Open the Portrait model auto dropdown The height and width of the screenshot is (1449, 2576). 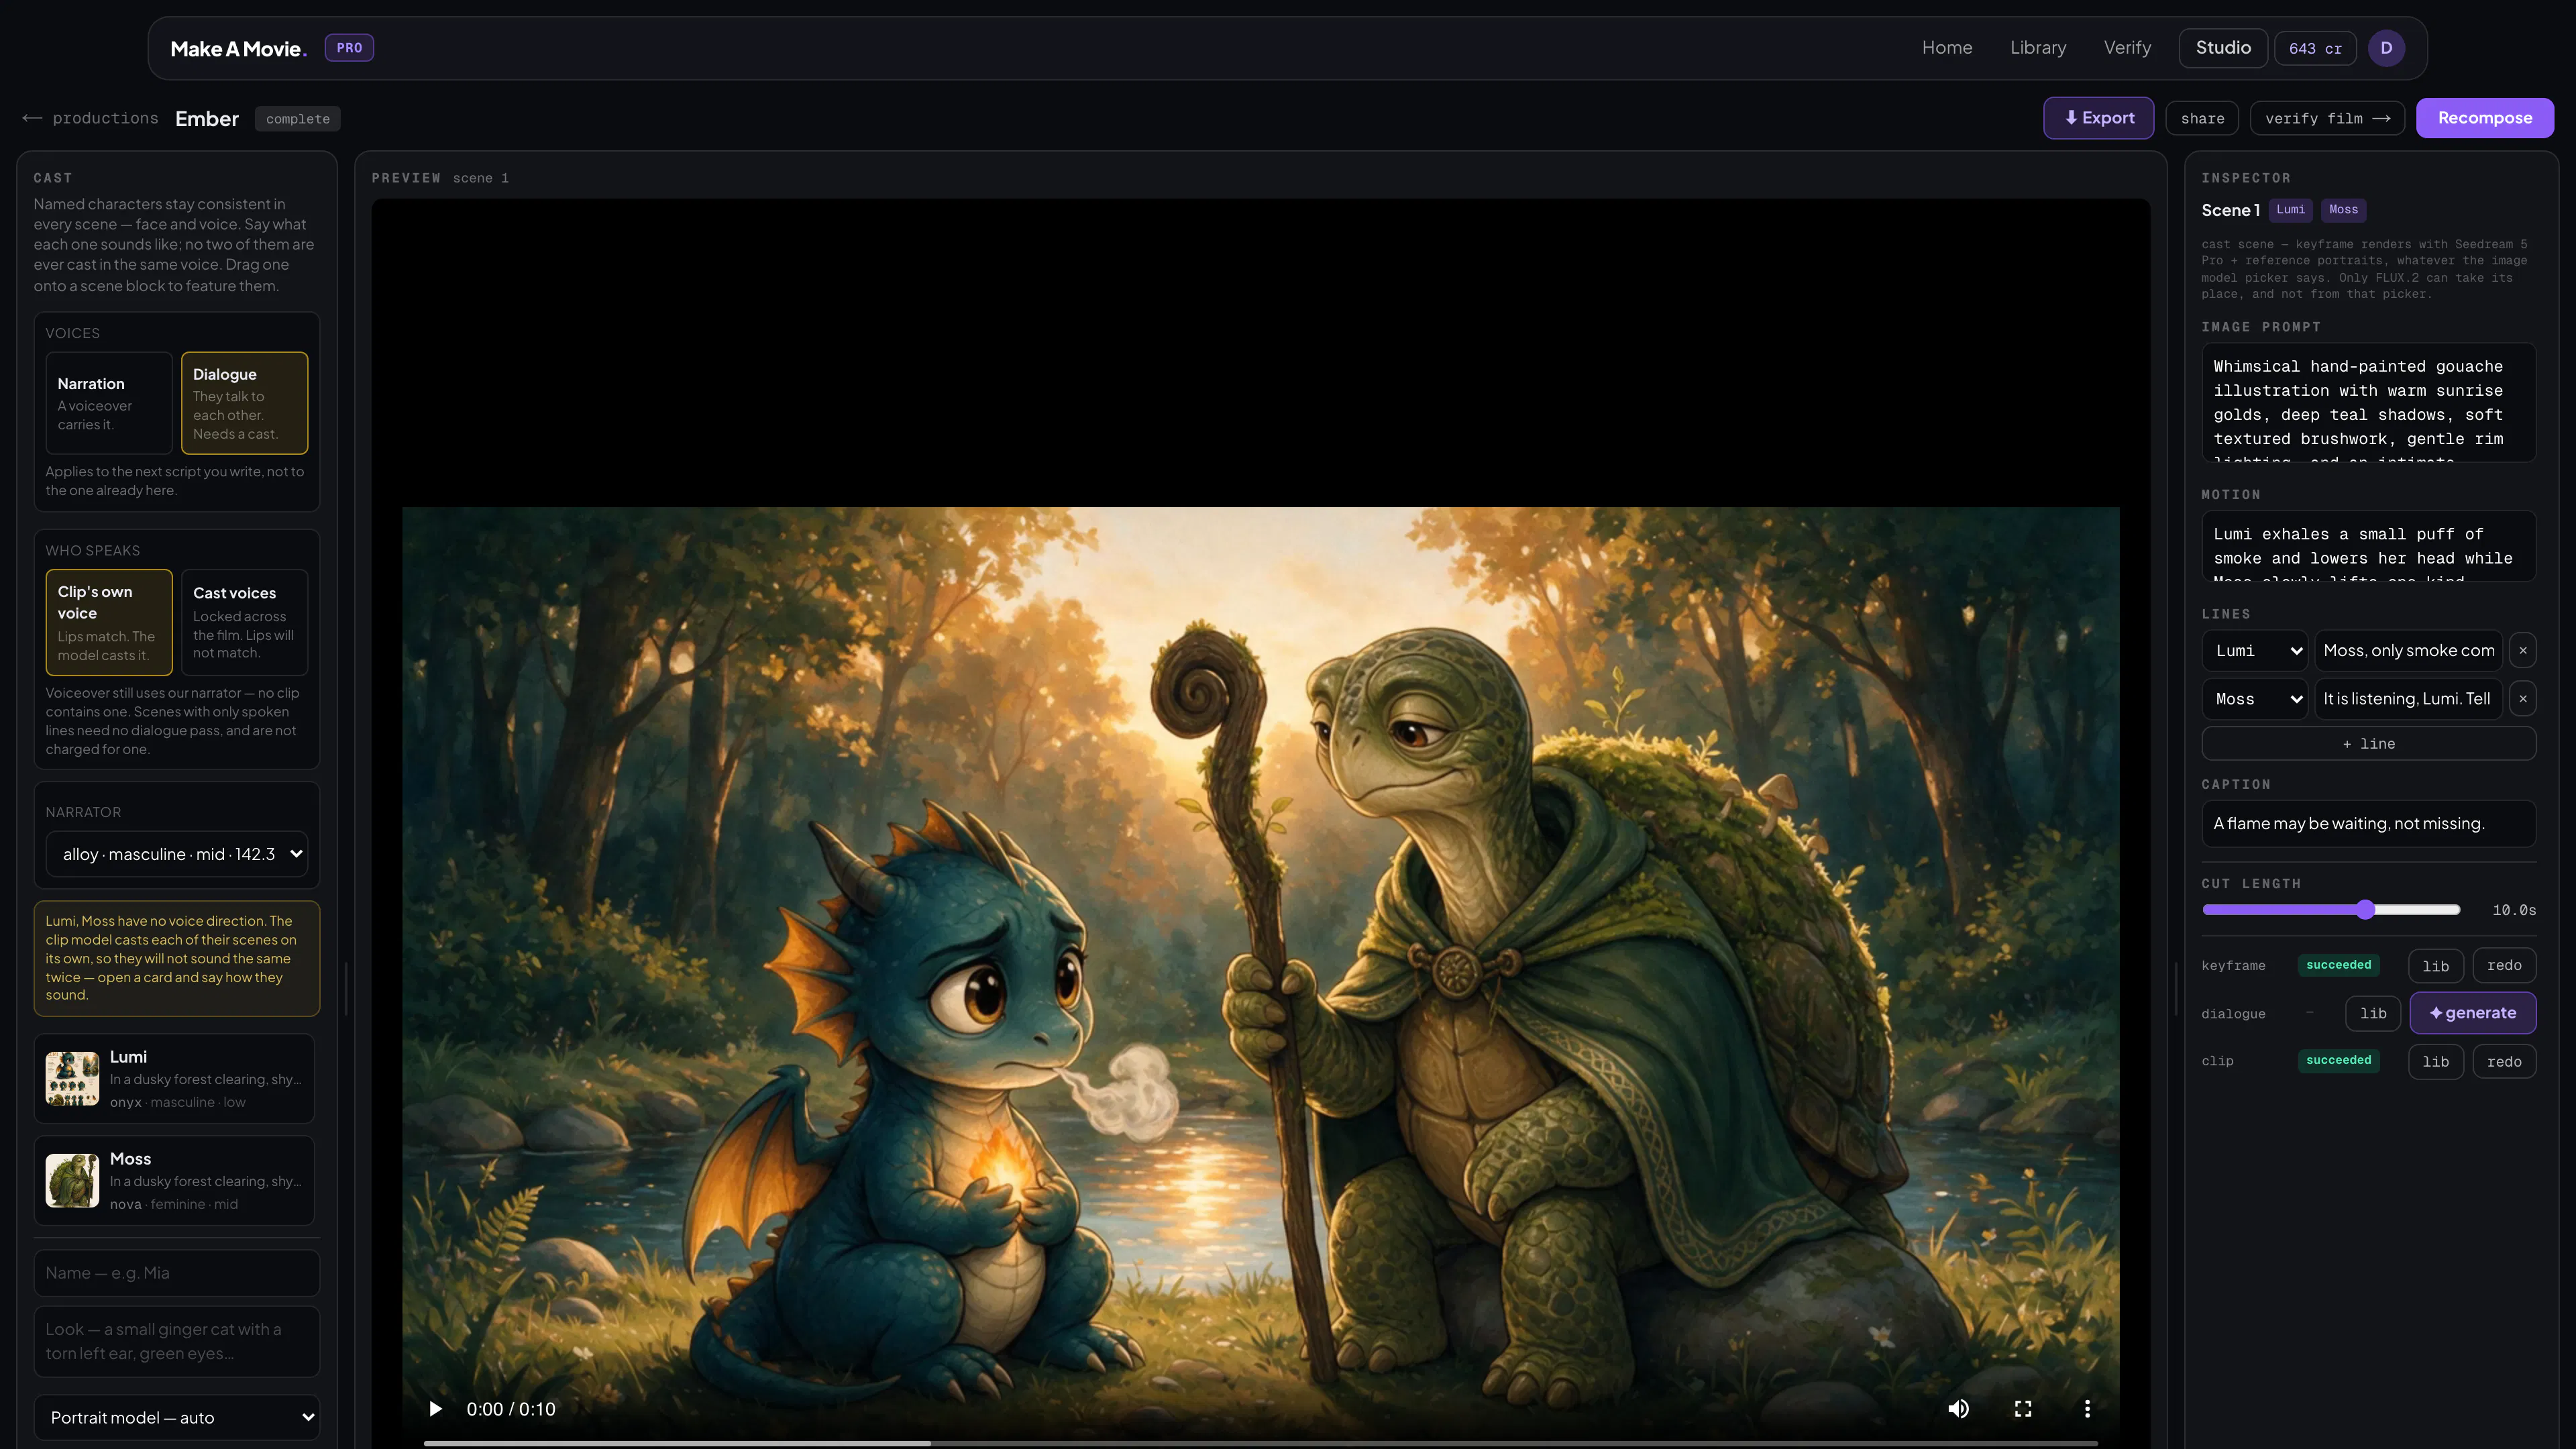click(x=177, y=1417)
